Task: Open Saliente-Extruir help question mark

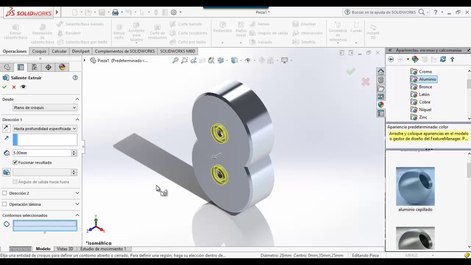Action: (x=75, y=78)
